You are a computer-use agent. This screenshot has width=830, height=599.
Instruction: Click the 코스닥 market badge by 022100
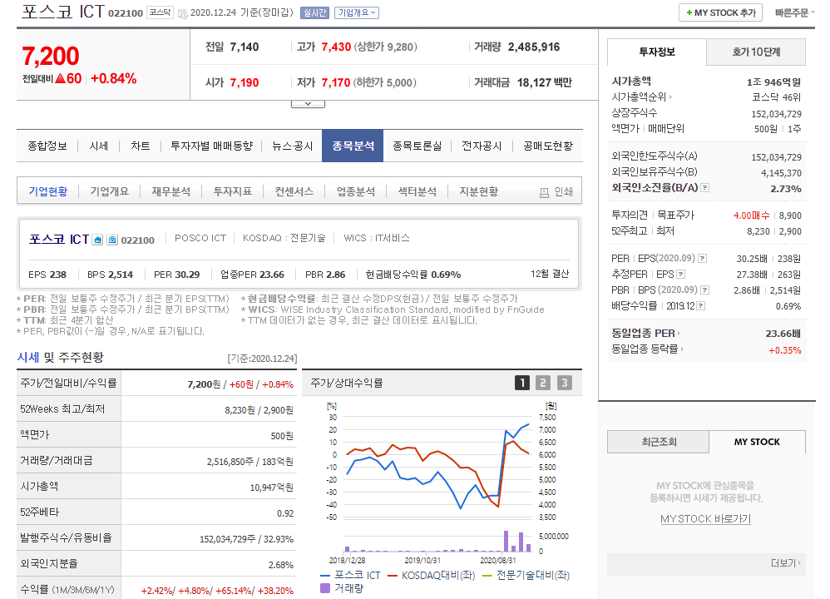[160, 12]
